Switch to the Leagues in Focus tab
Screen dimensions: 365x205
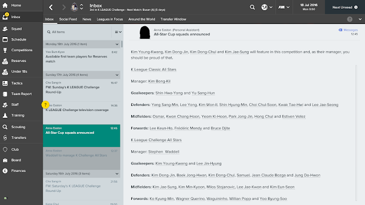click(109, 19)
